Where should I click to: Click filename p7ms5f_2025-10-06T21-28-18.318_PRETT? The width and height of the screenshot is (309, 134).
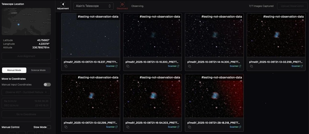pyautogui.click(x=214, y=123)
